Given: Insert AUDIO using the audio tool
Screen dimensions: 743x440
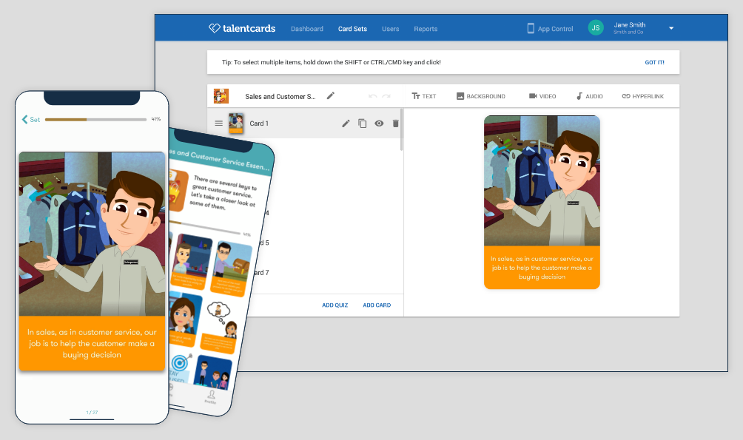Looking at the screenshot, I should (588, 95).
